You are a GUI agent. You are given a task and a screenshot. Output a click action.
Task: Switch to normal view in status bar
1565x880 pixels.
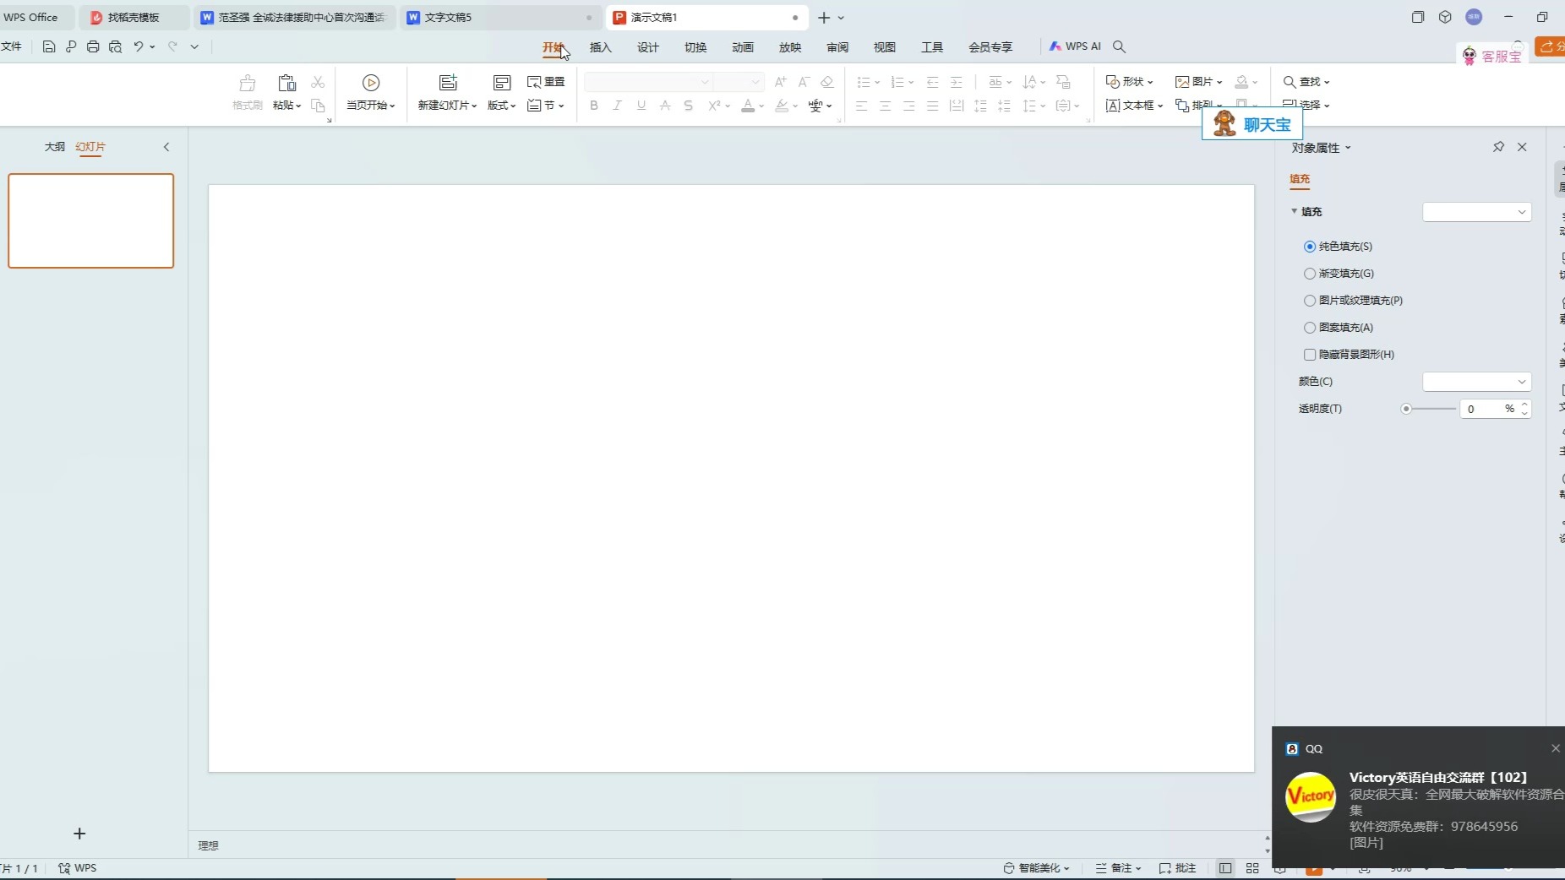tap(1225, 868)
